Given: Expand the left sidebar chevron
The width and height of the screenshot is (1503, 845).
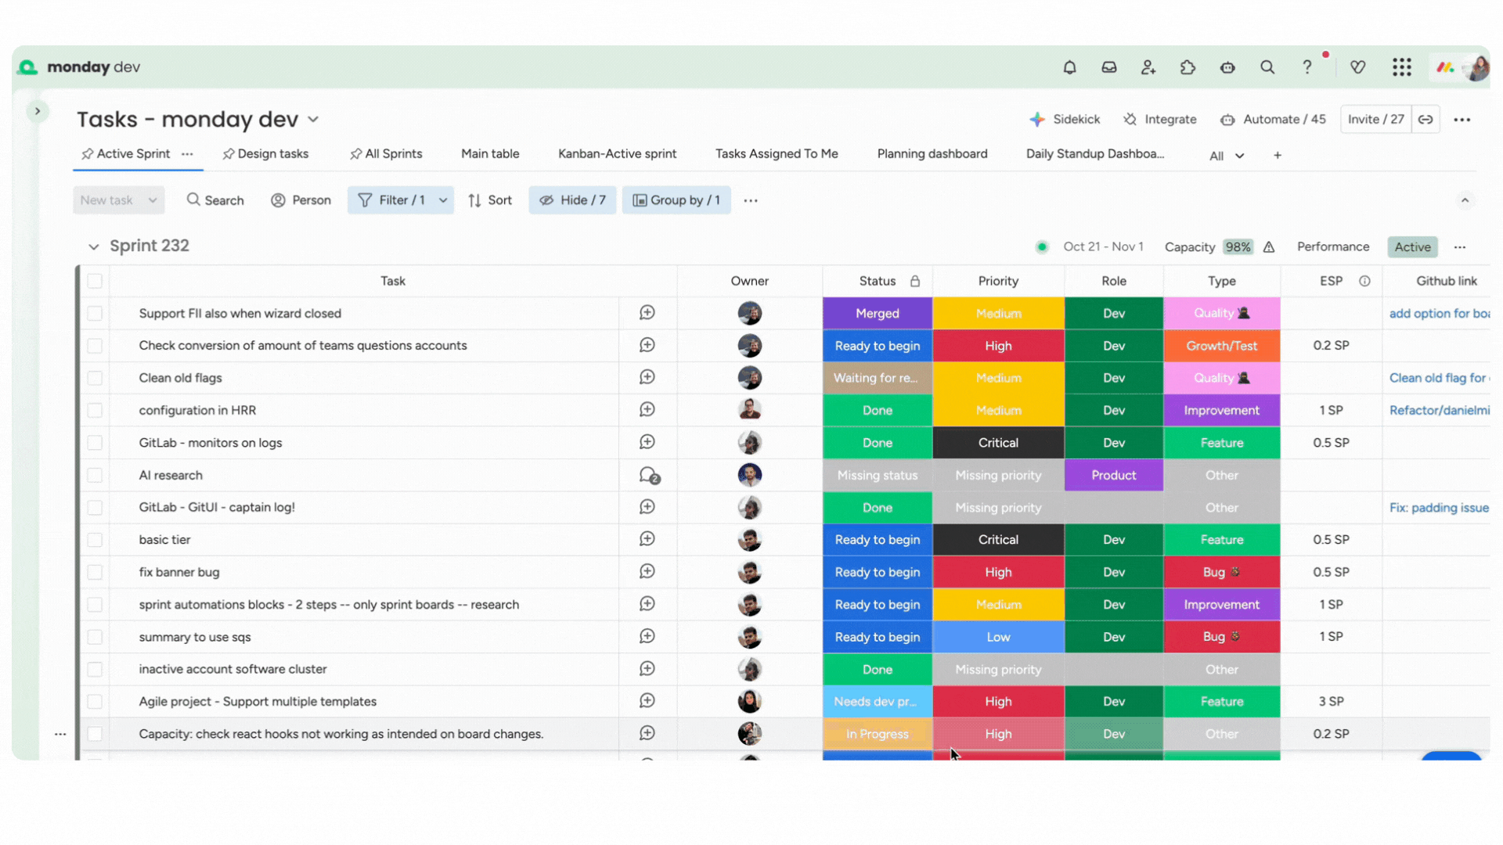Looking at the screenshot, I should click(37, 111).
